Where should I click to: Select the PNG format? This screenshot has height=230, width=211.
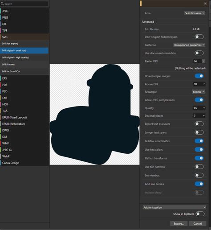24,17
